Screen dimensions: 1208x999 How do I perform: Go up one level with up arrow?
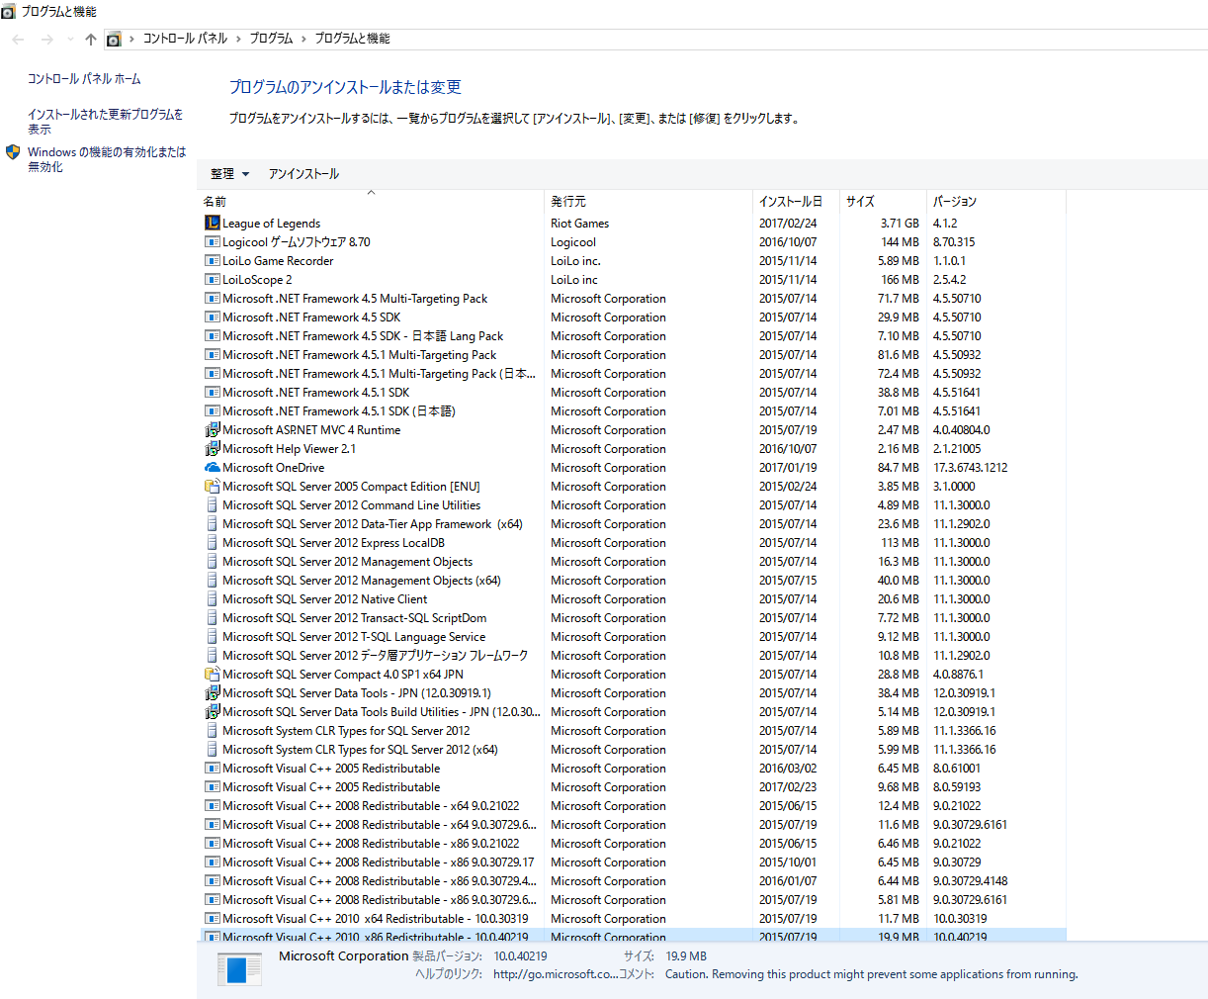coord(90,39)
